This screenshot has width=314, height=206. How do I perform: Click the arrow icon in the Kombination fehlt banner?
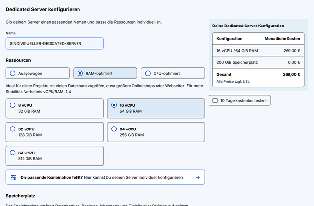point(198,177)
